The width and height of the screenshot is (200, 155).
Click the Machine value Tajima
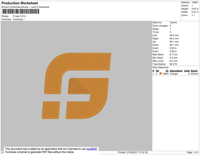point(173,22)
